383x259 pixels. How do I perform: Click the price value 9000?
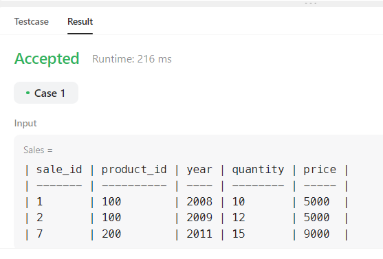316,234
